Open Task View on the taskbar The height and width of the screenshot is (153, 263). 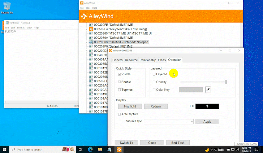(x=80, y=150)
